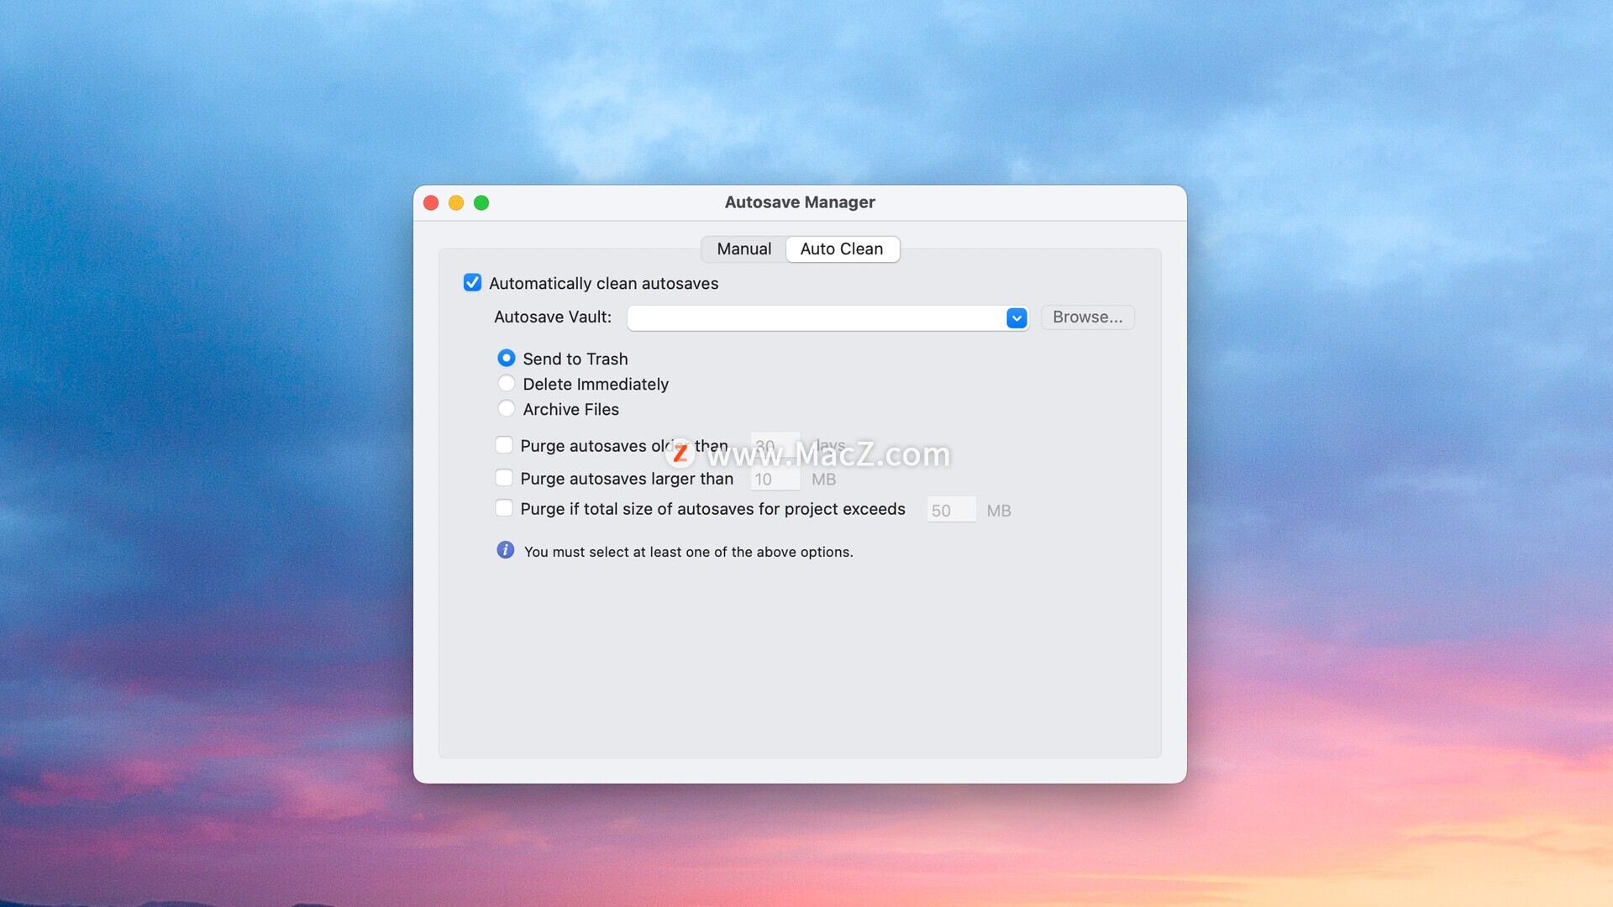The width and height of the screenshot is (1613, 907).
Task: Click the Browse... button
Action: coord(1087,317)
